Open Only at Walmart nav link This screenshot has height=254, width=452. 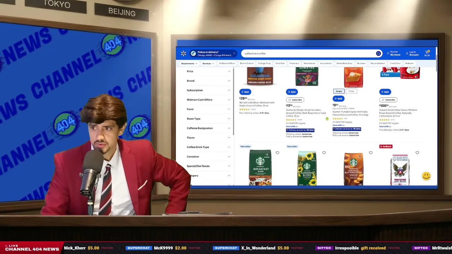coord(377,64)
